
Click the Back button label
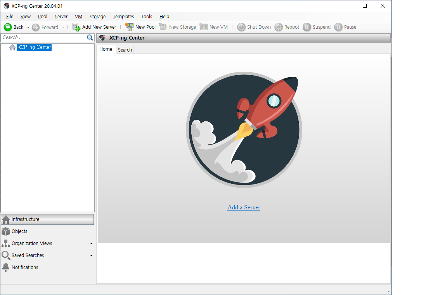[19, 27]
